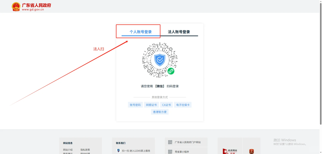This screenshot has height=154, width=322.
Task: Click the 其他登录方式 label
Action: [x=160, y=97]
